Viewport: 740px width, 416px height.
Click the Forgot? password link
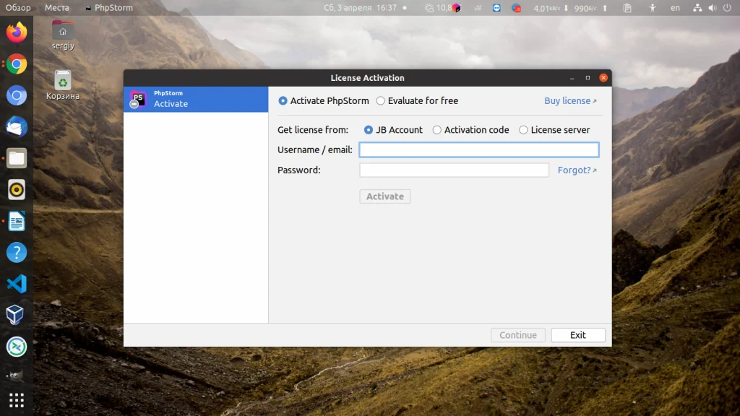pyautogui.click(x=575, y=170)
